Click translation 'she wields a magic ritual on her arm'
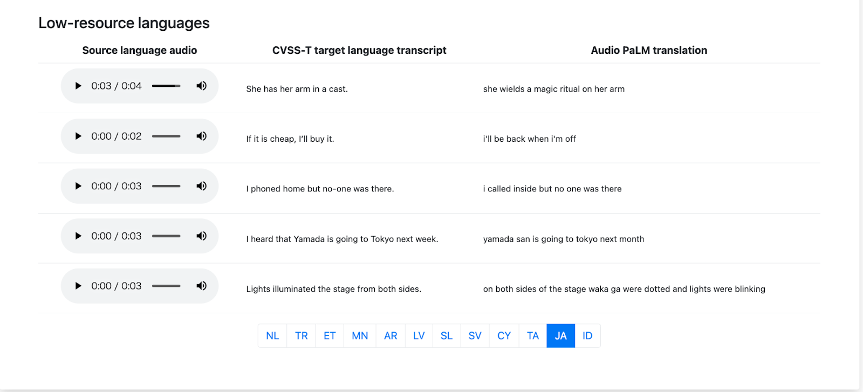The image size is (863, 392). 554,89
